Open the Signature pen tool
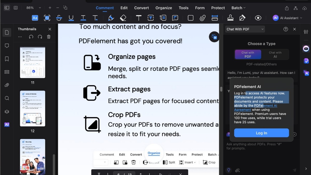 point(242,18)
